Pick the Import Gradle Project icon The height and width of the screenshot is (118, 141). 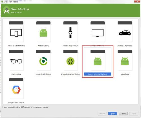(43, 61)
